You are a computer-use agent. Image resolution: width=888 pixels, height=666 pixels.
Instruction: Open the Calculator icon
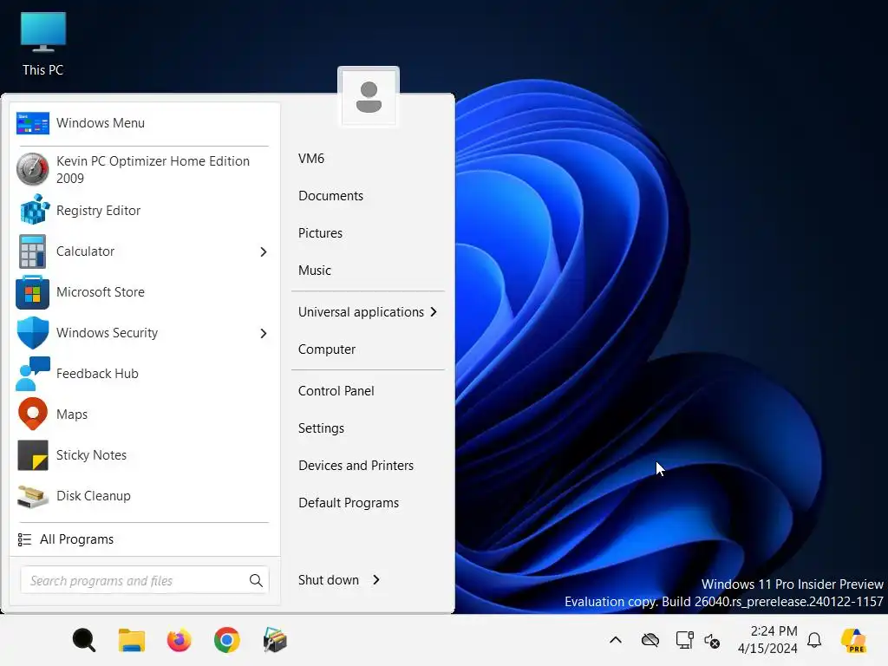click(x=33, y=251)
